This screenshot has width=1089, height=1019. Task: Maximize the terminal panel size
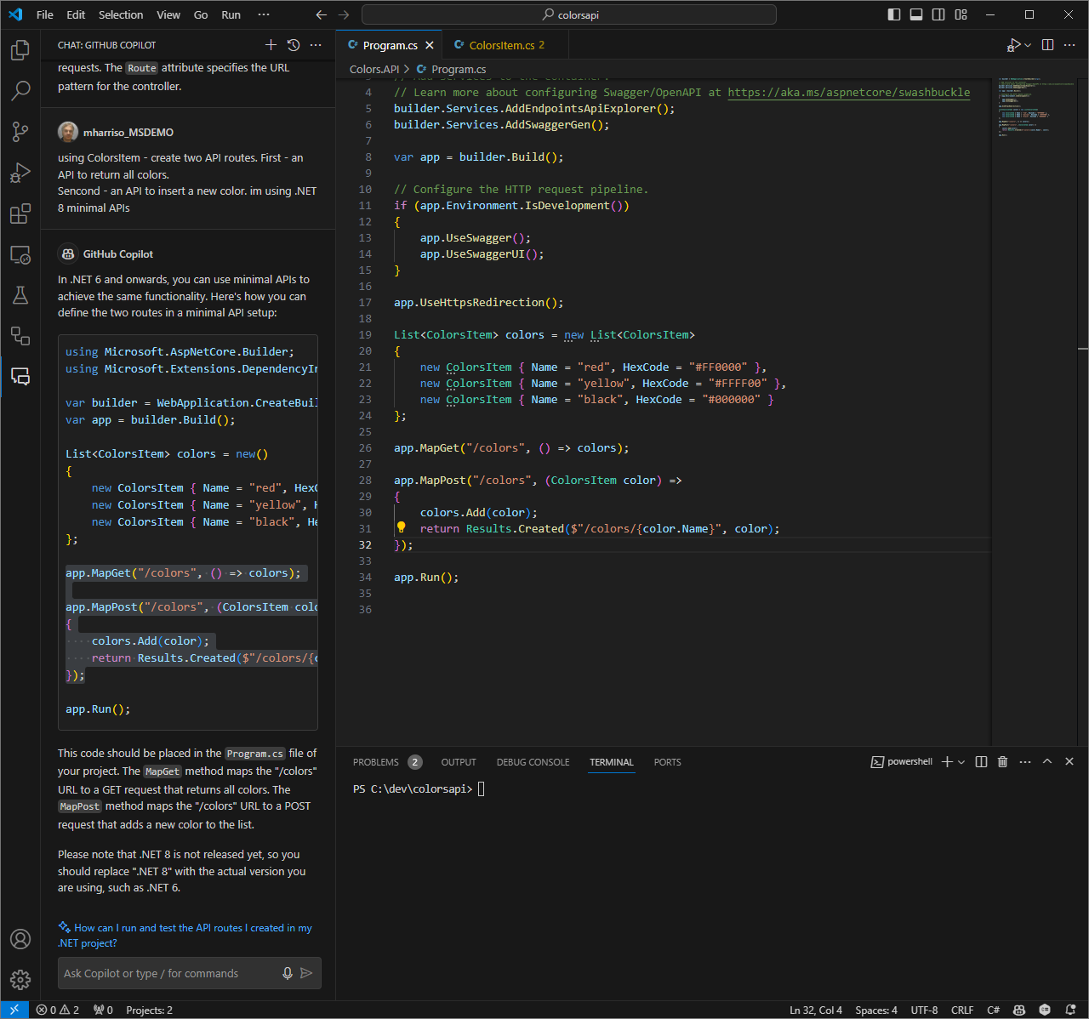pos(1047,762)
